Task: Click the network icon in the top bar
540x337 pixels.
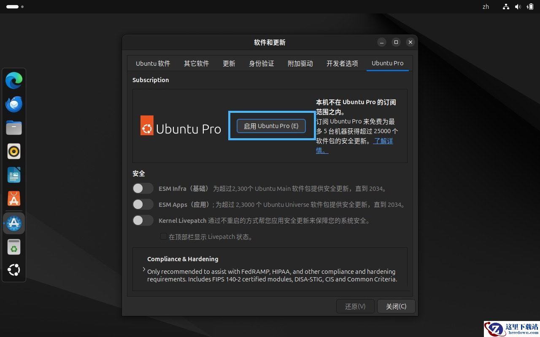Action: click(x=506, y=7)
